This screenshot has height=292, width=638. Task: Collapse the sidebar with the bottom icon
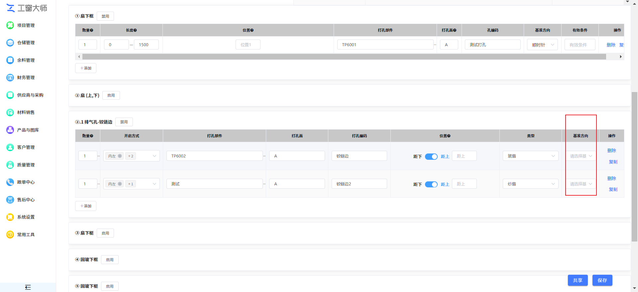[28, 287]
